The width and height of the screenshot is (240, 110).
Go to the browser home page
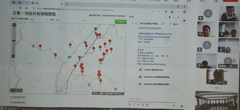pyautogui.click(x=26, y=8)
